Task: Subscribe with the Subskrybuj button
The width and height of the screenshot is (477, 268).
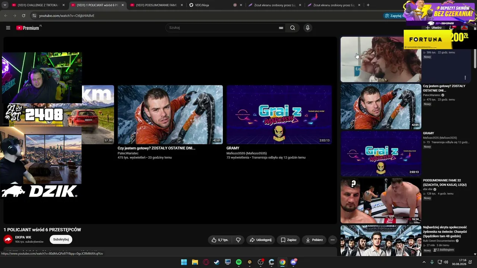Action: tap(61, 240)
